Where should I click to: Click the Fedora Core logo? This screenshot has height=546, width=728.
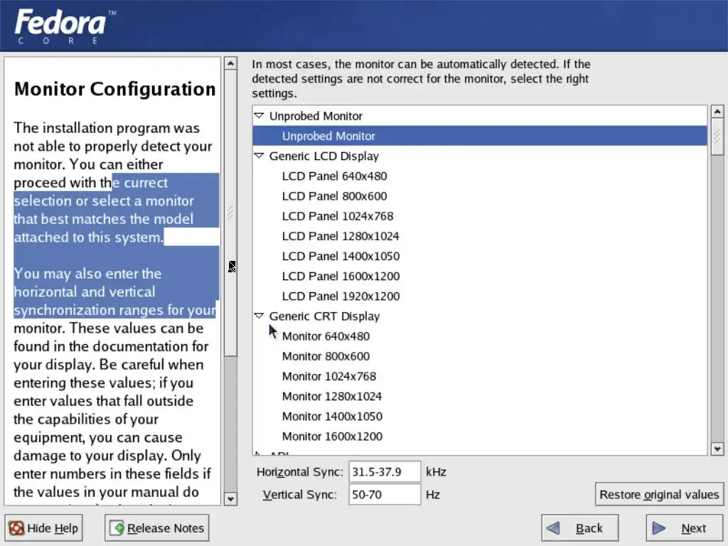(x=65, y=26)
